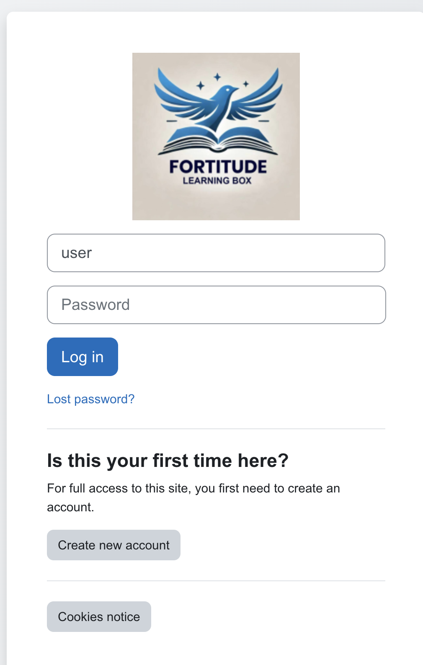
Task: Click the word "account." ending the paragraph
Action: point(70,507)
